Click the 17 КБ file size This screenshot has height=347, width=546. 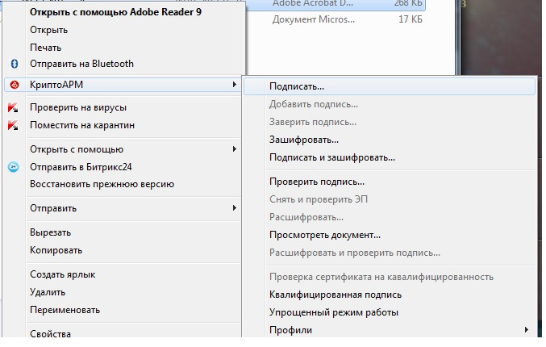point(411,19)
